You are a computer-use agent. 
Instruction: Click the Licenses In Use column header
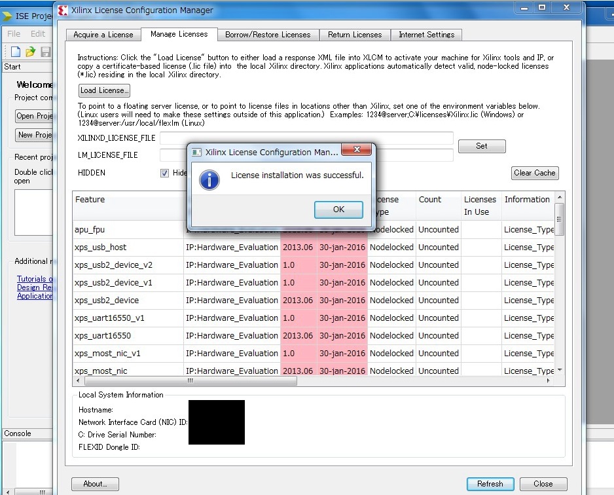pos(481,206)
